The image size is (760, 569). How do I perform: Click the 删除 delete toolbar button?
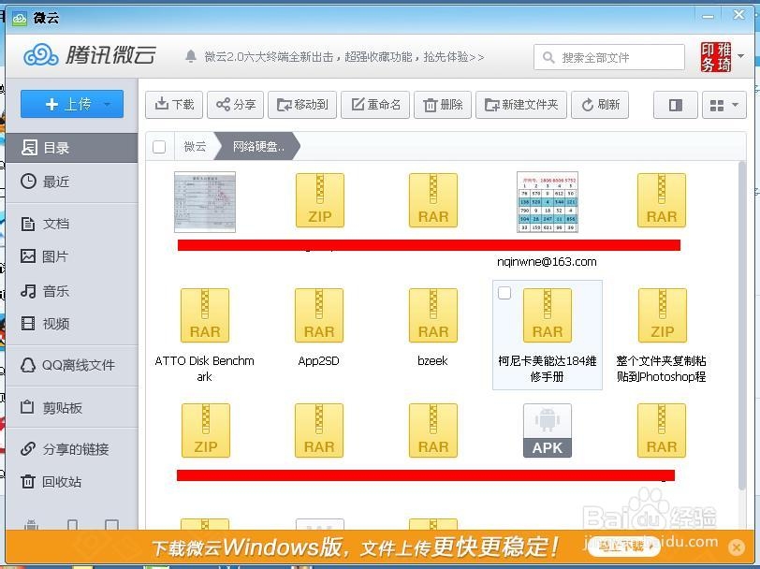tap(443, 105)
